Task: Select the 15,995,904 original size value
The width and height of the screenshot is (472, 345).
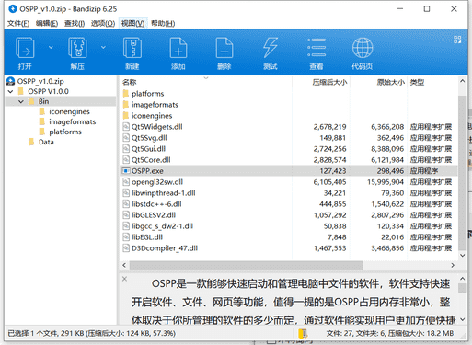Action: point(386,182)
